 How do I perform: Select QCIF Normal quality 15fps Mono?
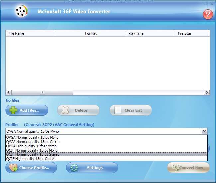coord(32,150)
